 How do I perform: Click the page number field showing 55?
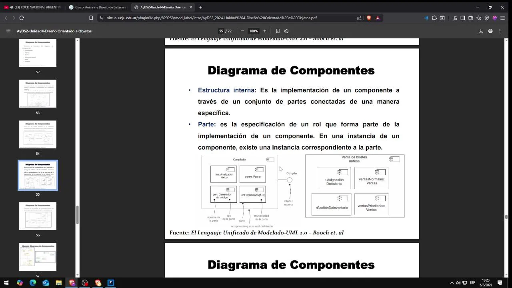[x=221, y=31]
